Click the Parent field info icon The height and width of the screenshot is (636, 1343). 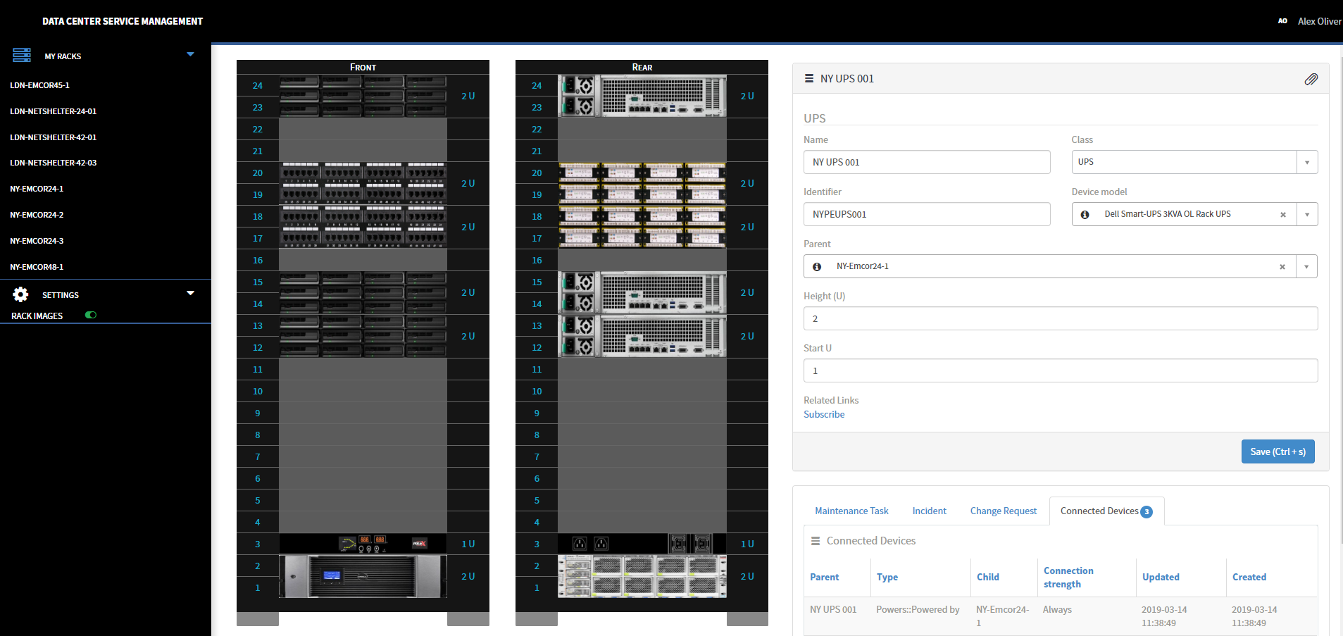(817, 266)
